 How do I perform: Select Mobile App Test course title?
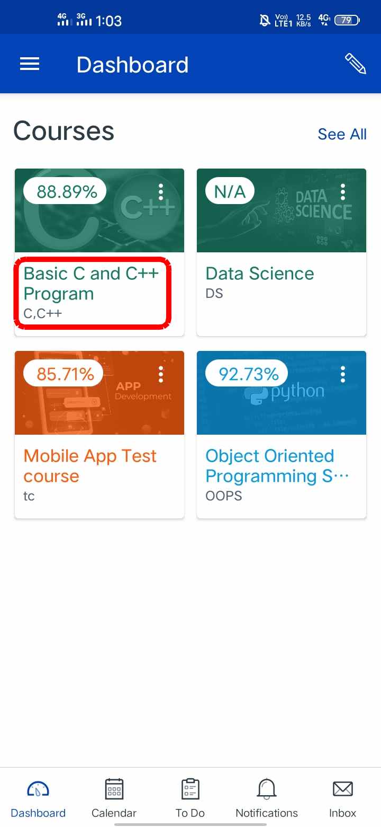click(x=90, y=466)
